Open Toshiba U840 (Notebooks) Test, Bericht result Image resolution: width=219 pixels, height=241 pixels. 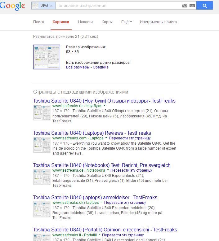click(x=102, y=165)
